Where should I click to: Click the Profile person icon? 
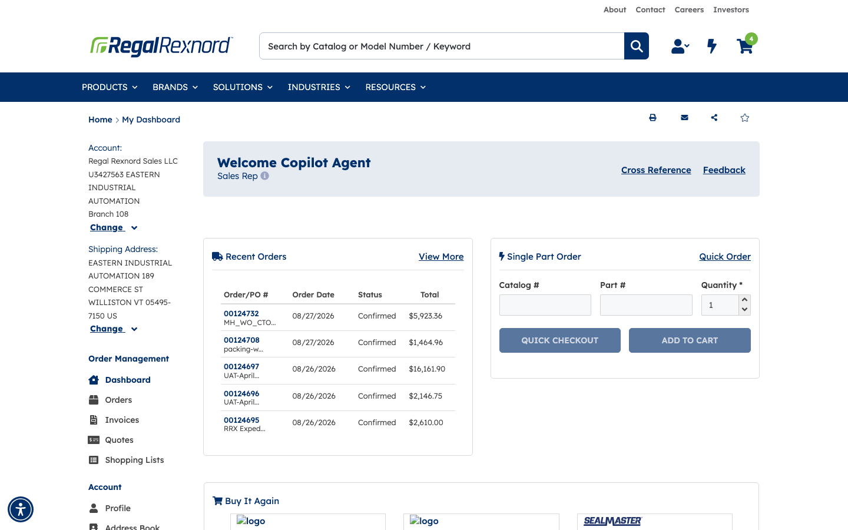pyautogui.click(x=94, y=508)
